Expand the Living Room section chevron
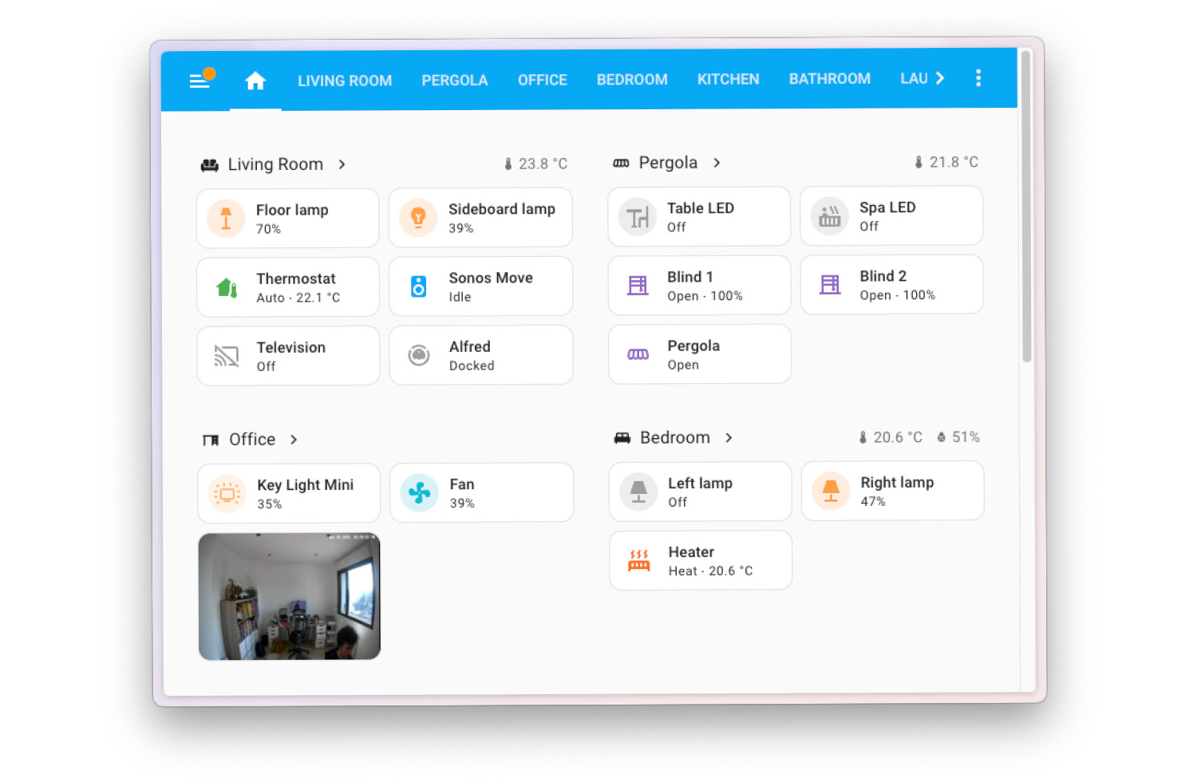The width and height of the screenshot is (1197, 782). tap(342, 164)
